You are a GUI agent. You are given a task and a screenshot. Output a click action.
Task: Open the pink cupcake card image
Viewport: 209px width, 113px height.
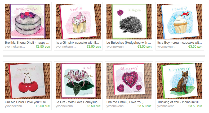point(78,21)
